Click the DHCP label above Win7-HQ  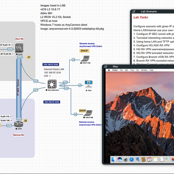coord(84,51)
